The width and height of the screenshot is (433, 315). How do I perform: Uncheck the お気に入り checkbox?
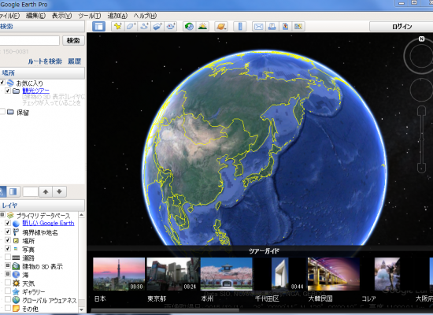point(2,83)
